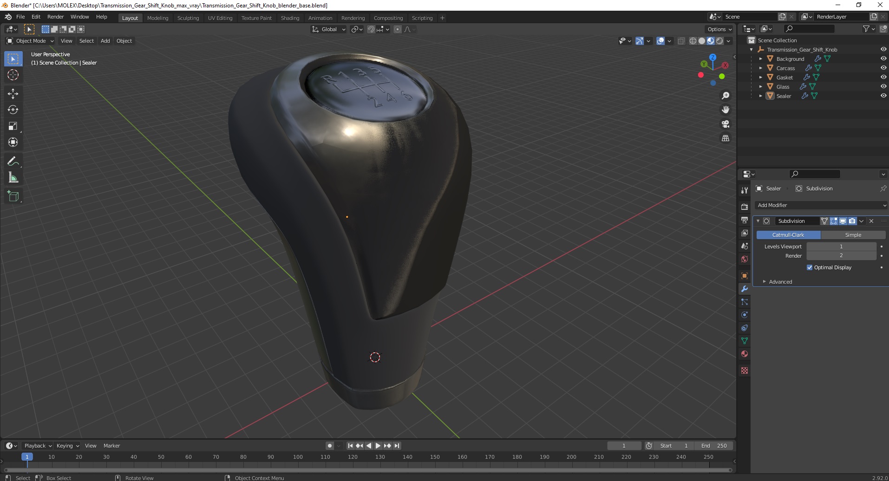
Task: Open the Object Data properties tab
Action: click(745, 340)
